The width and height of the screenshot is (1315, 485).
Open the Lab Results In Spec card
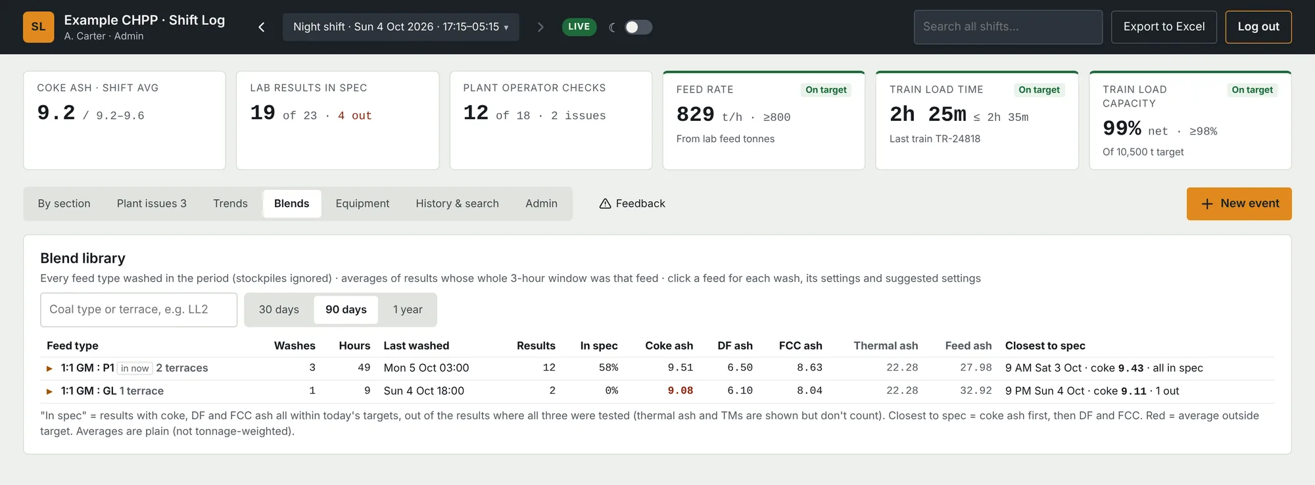337,120
